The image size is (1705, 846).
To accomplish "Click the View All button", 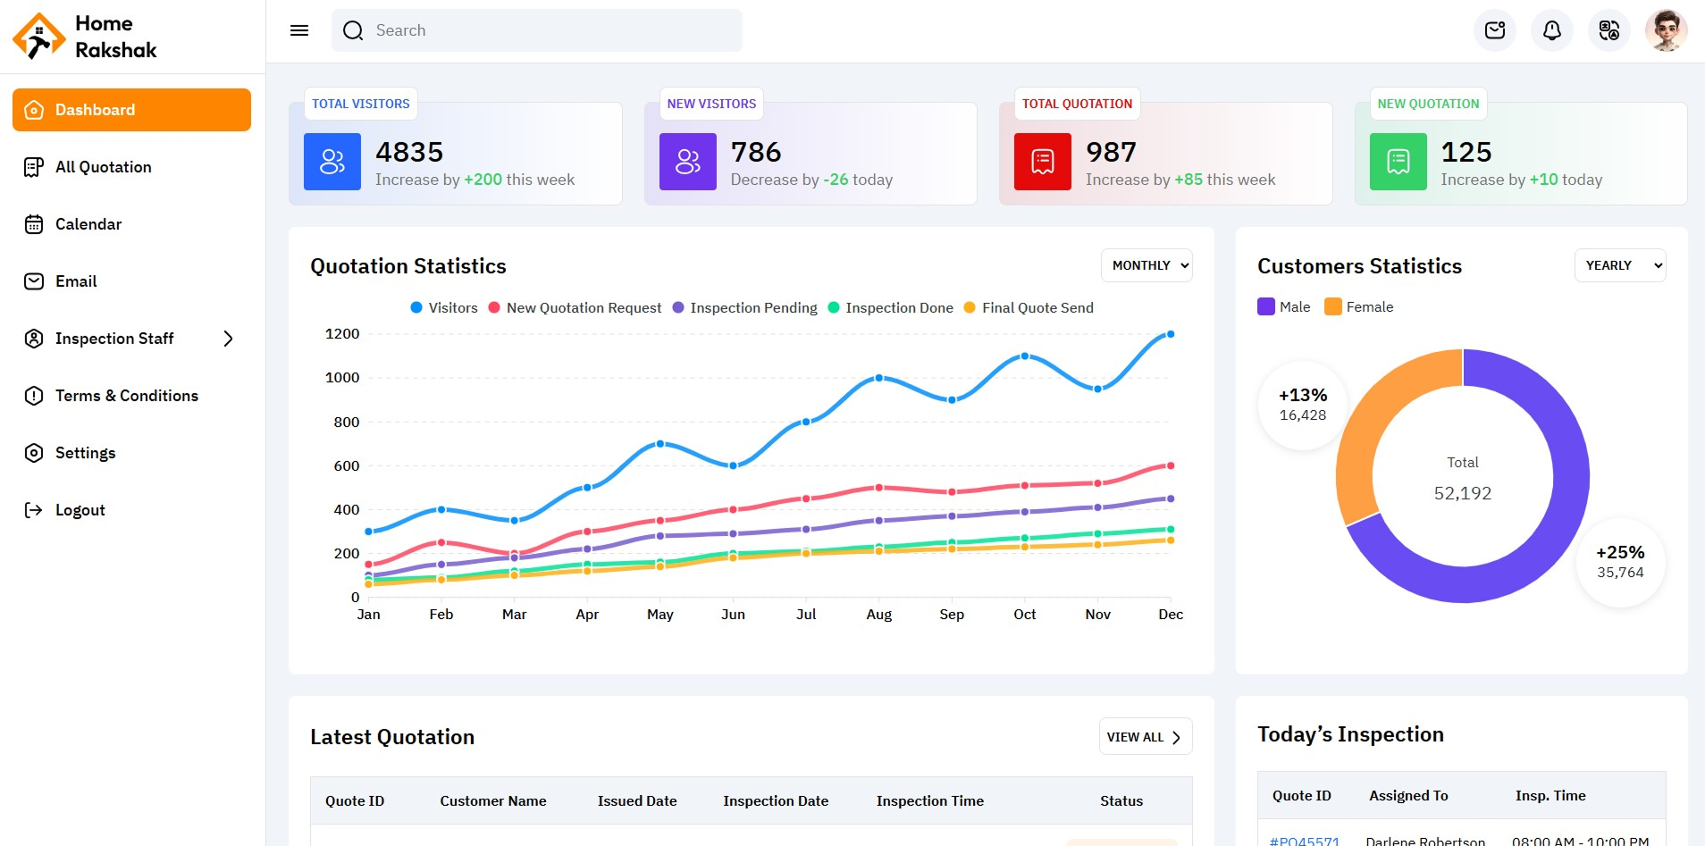I will 1145,737.
